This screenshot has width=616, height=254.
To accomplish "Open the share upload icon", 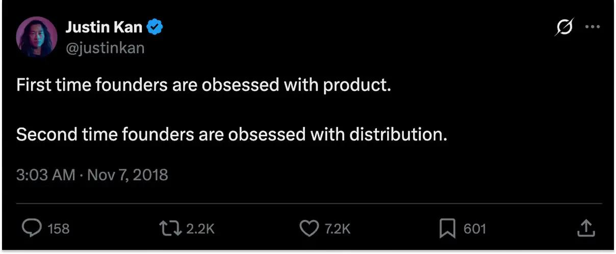I will tap(586, 229).
